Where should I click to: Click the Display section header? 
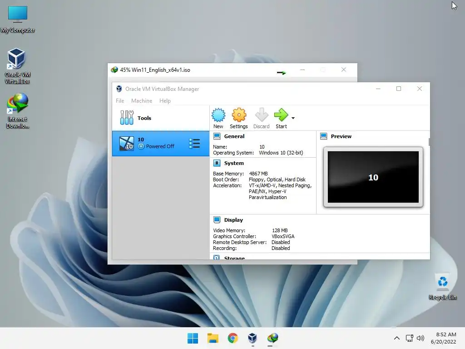233,220
